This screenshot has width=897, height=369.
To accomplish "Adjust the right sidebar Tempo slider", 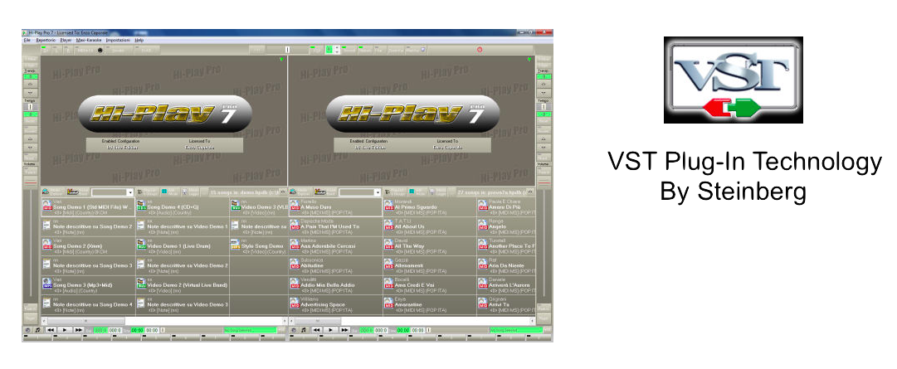I will 544,107.
